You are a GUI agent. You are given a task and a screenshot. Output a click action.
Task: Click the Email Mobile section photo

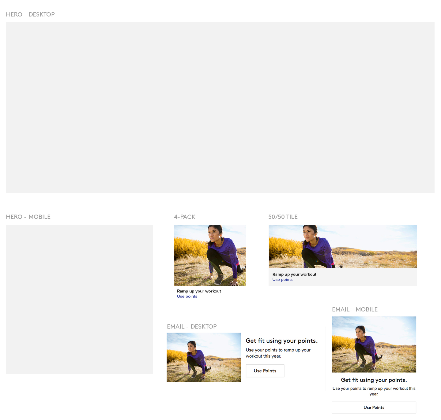tap(374, 344)
